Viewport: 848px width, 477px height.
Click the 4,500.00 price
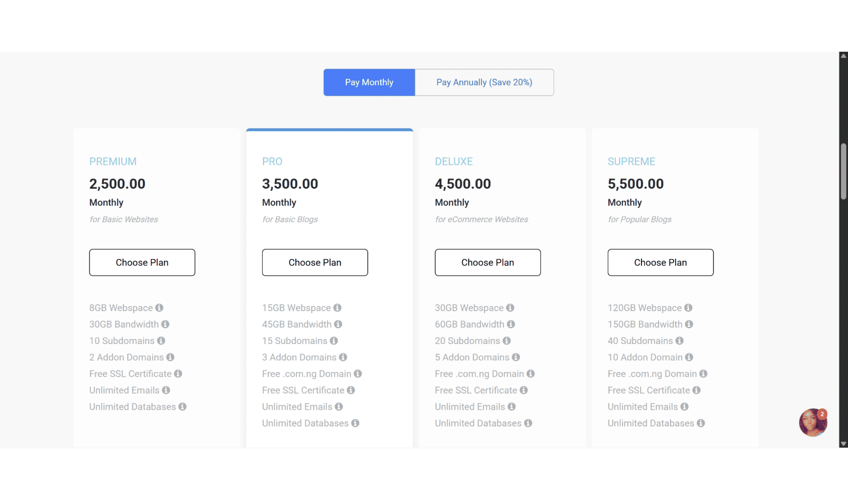463,184
